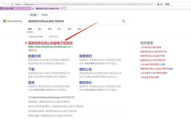Expand the 时间不限 time filter dropdown
Screen dimensions: 191x119
pos(54,36)
